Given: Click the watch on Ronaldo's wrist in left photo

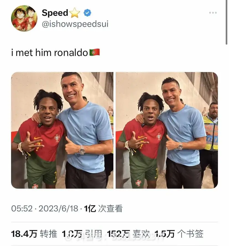Looking at the screenshot, I should coord(82,150).
